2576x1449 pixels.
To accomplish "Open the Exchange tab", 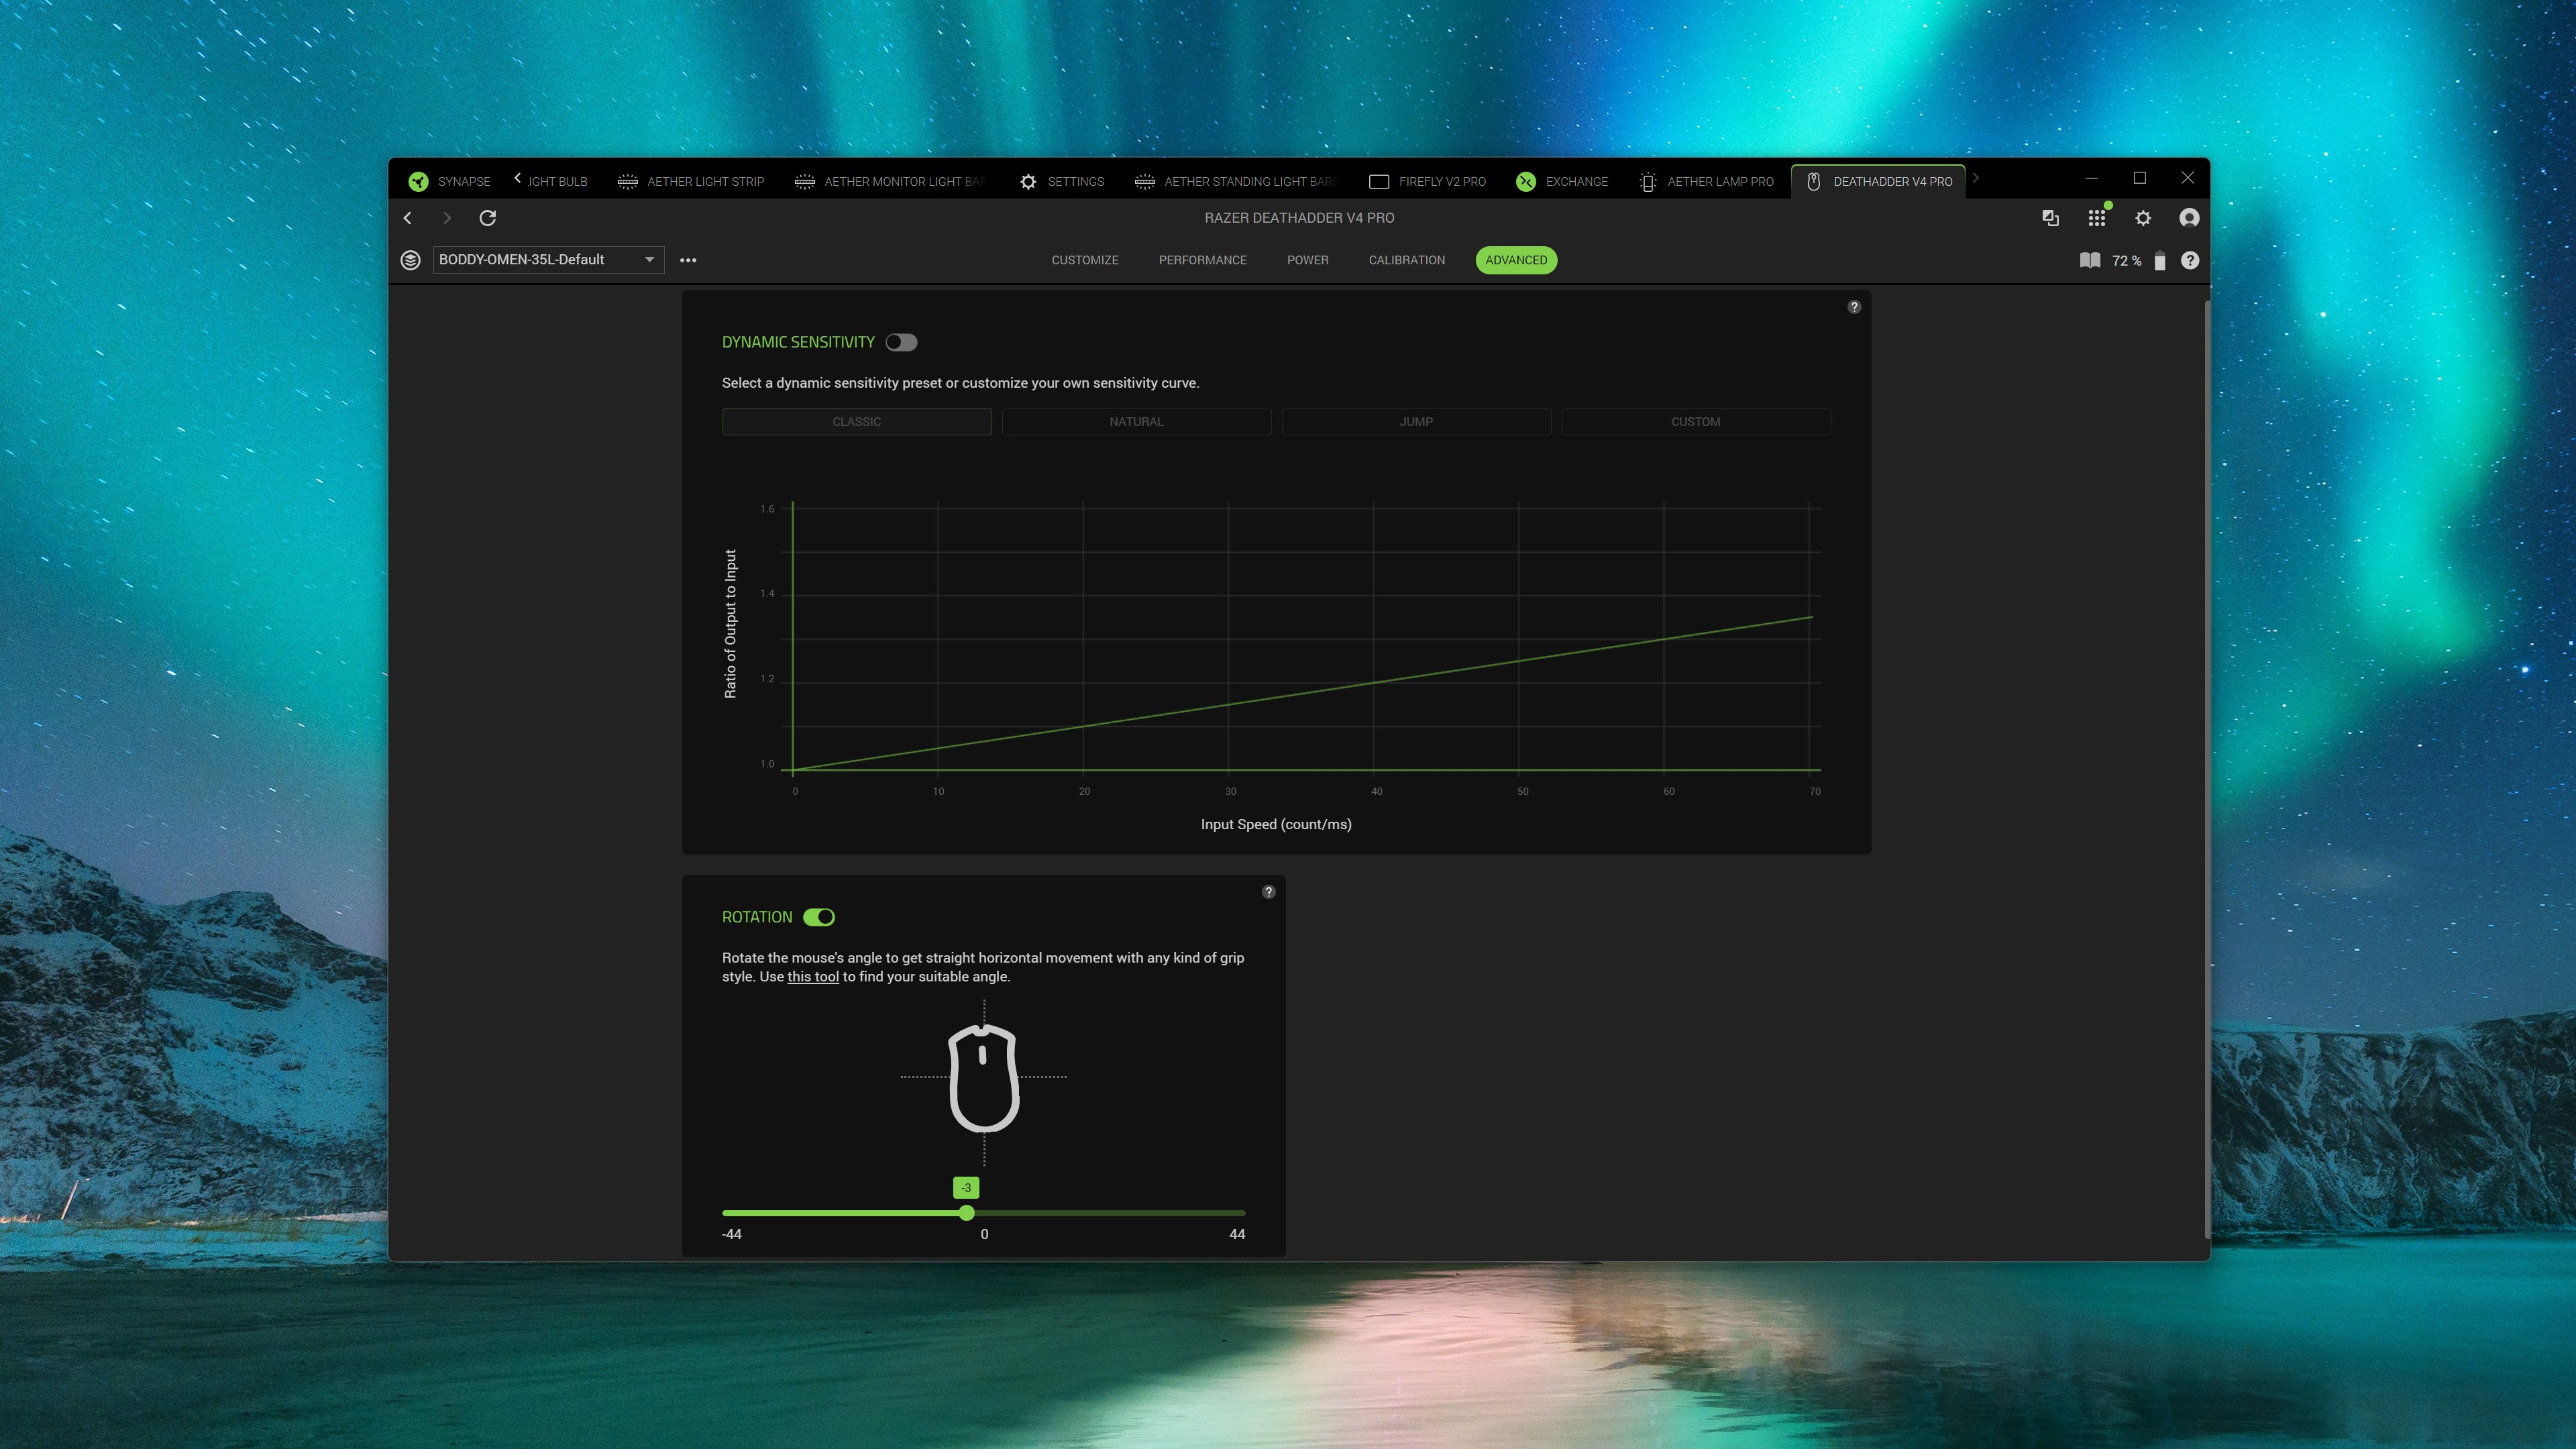I will click(x=1561, y=181).
